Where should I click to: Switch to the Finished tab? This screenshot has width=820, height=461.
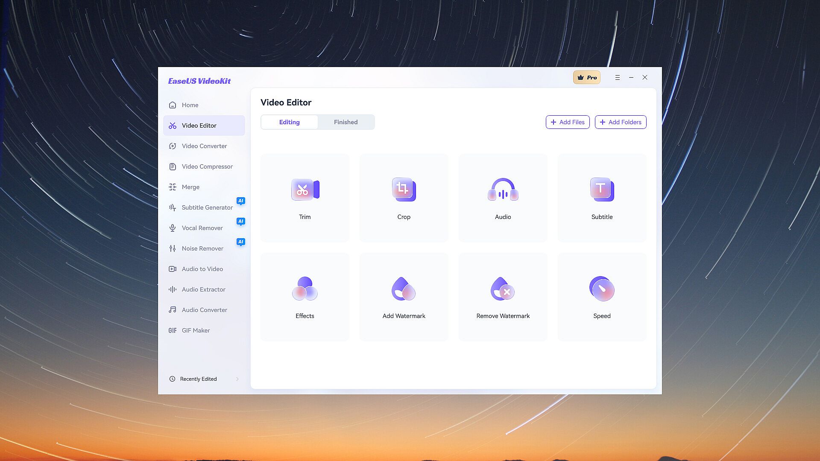coord(346,122)
